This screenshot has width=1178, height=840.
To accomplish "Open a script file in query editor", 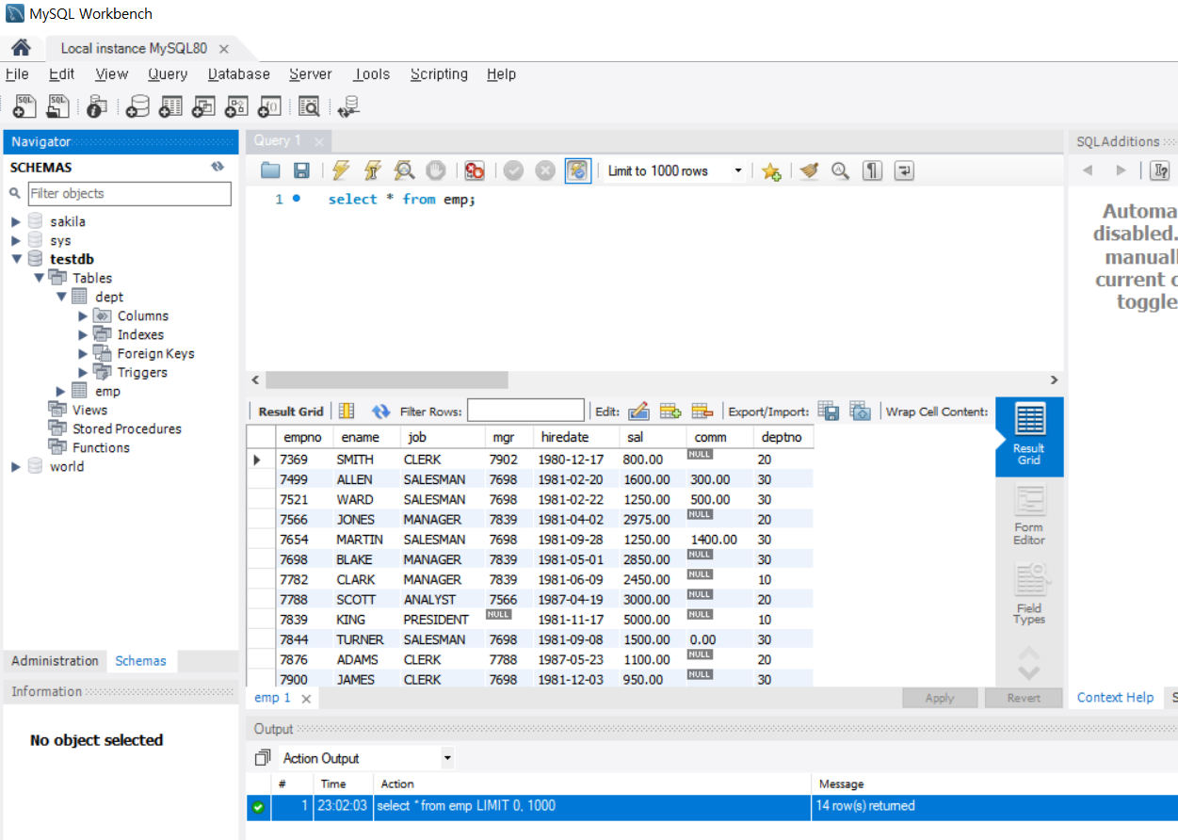I will click(x=270, y=170).
